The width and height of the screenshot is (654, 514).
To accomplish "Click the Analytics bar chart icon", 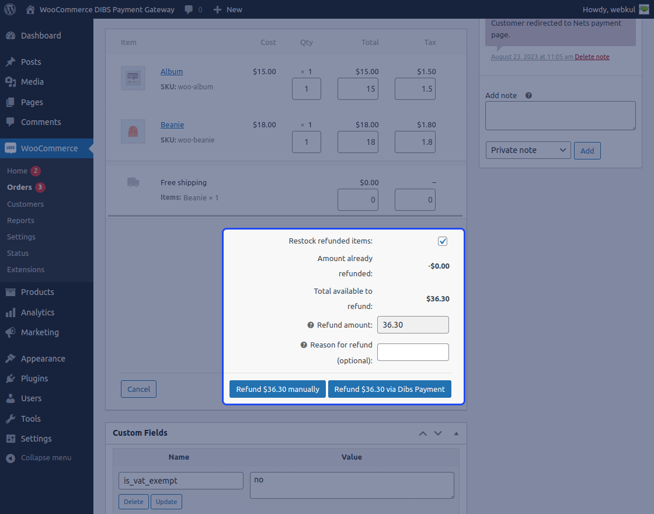I will click(11, 312).
